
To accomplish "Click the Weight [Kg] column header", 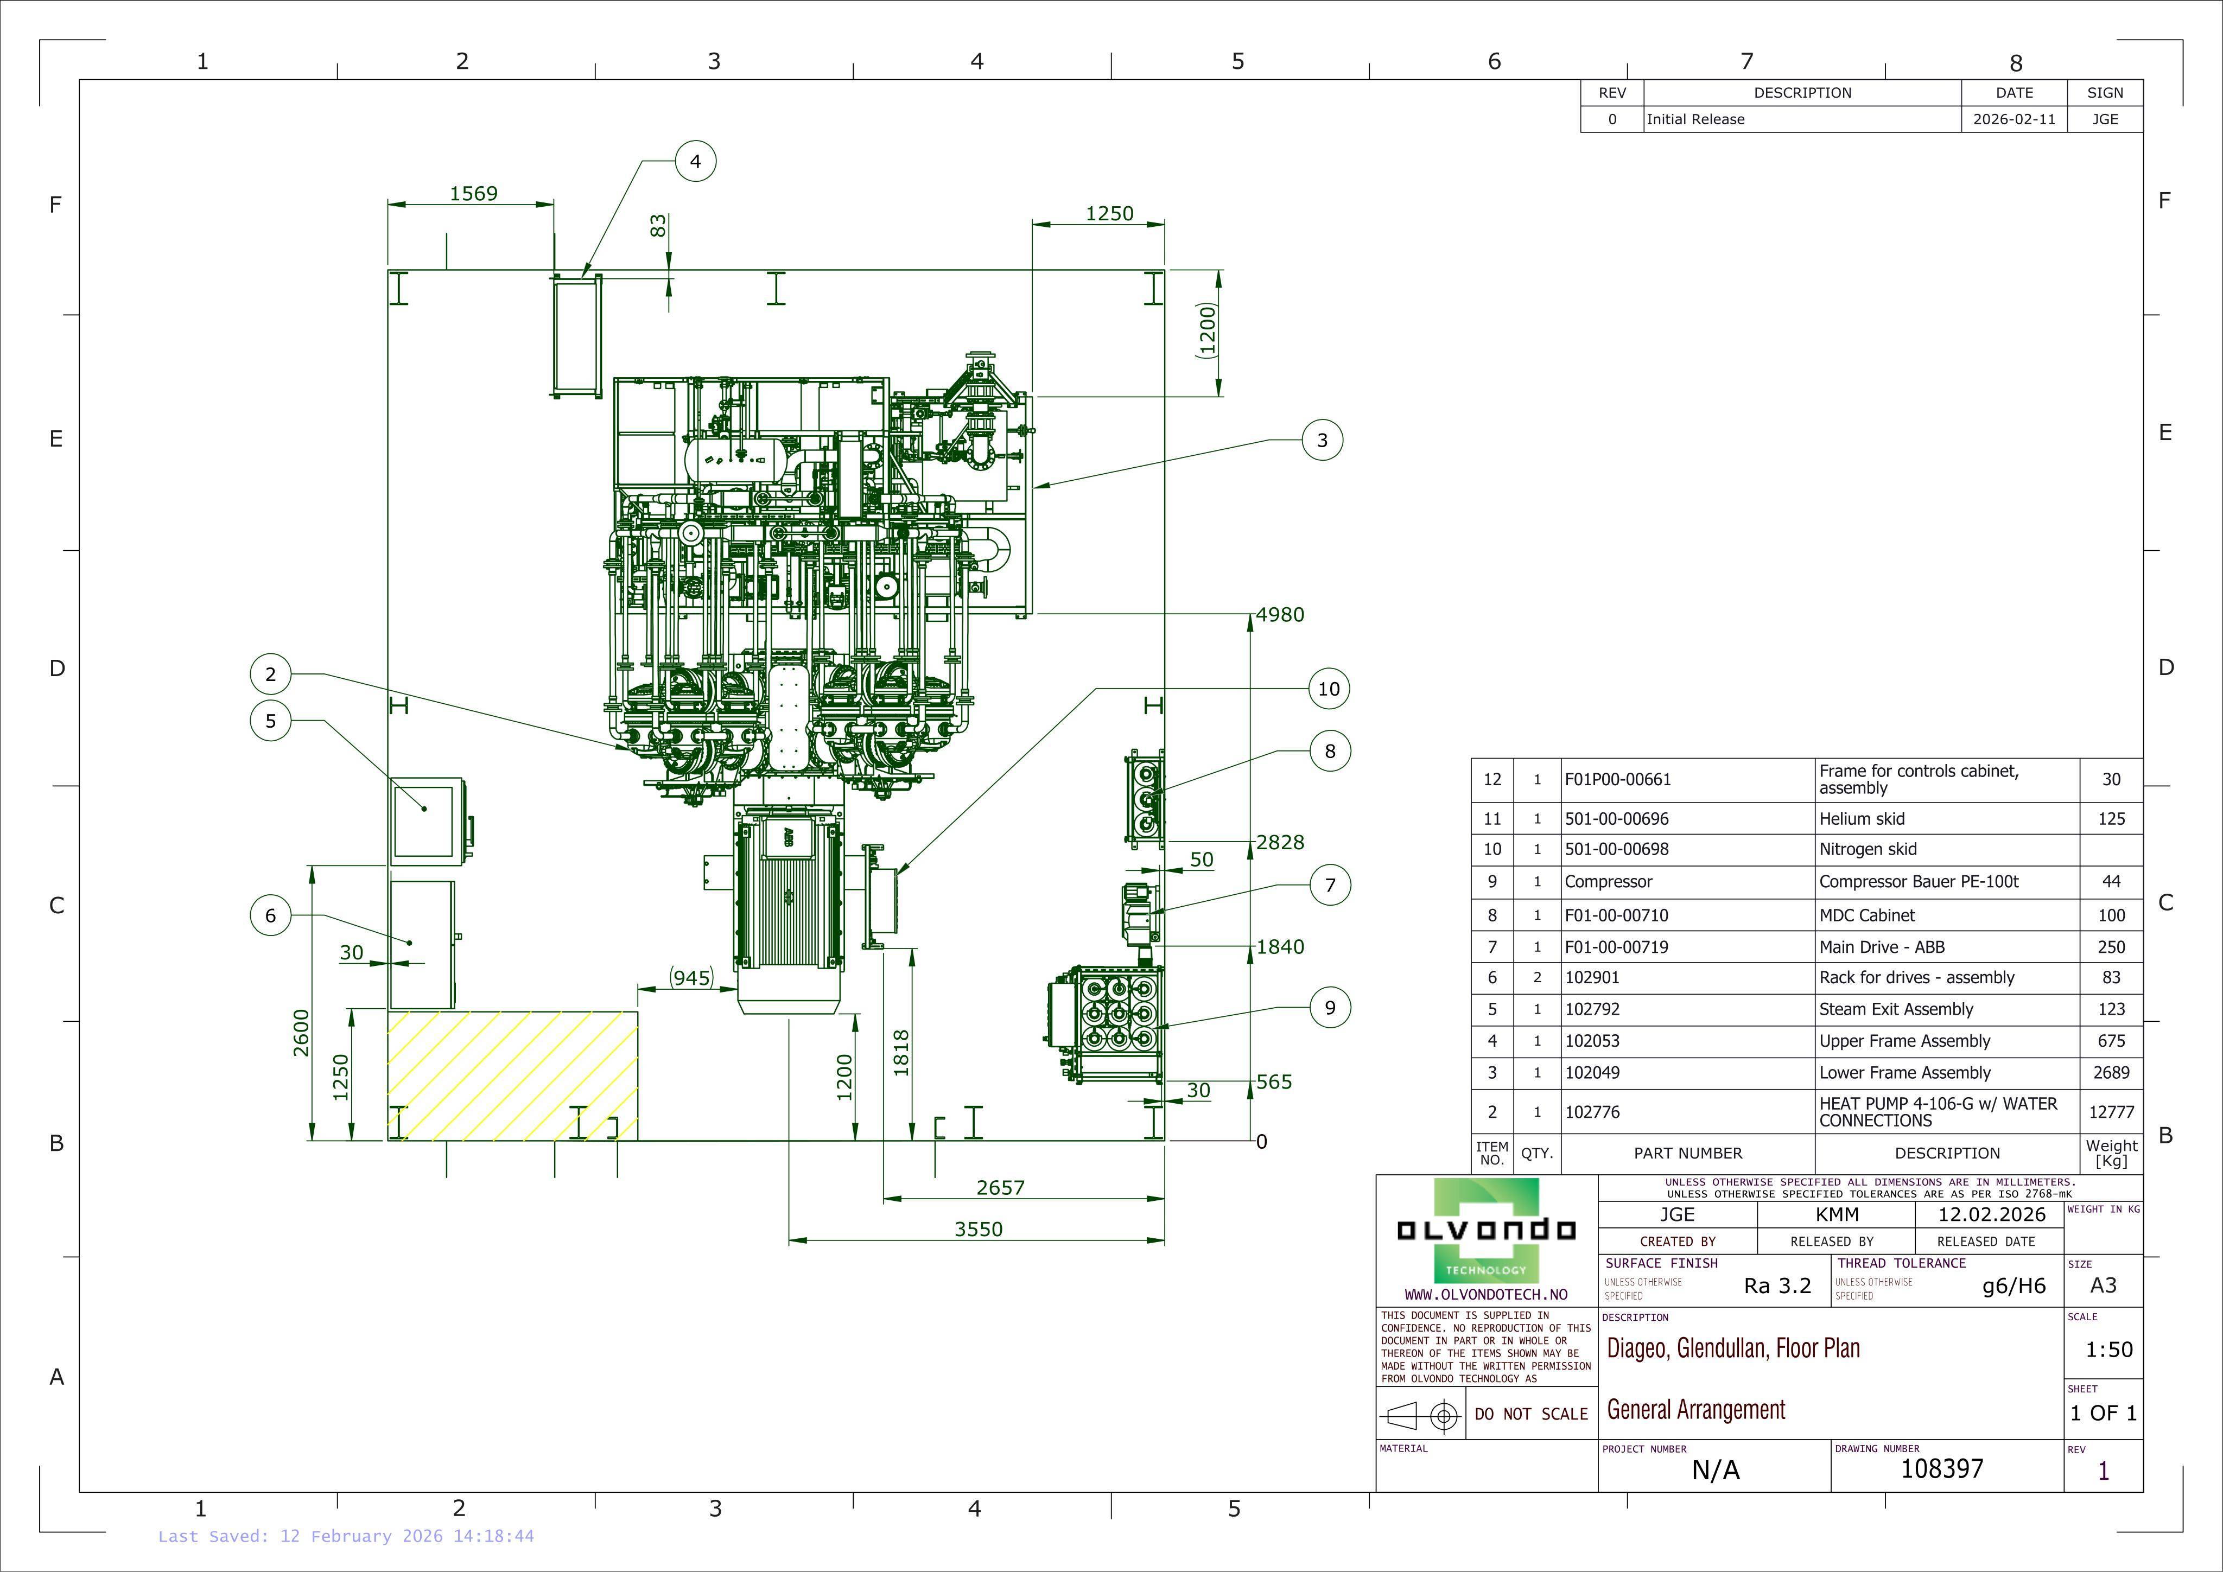I will [x=2111, y=1153].
